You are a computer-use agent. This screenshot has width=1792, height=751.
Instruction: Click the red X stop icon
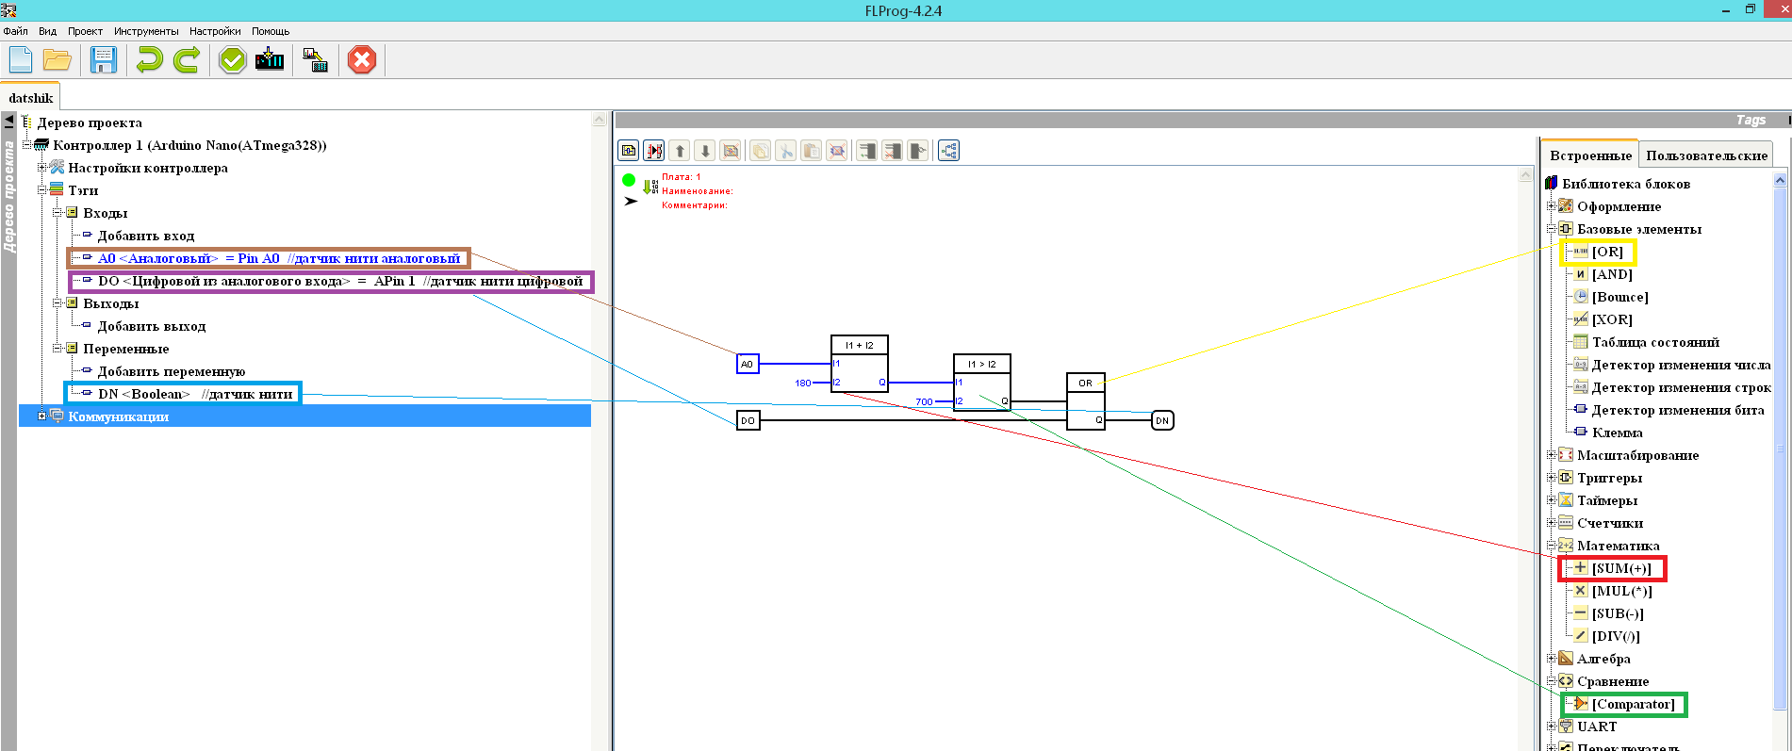click(362, 60)
